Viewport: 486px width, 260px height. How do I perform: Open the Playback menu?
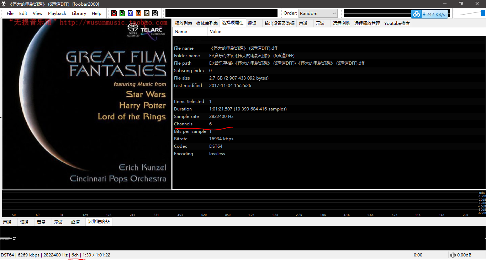(x=57, y=13)
